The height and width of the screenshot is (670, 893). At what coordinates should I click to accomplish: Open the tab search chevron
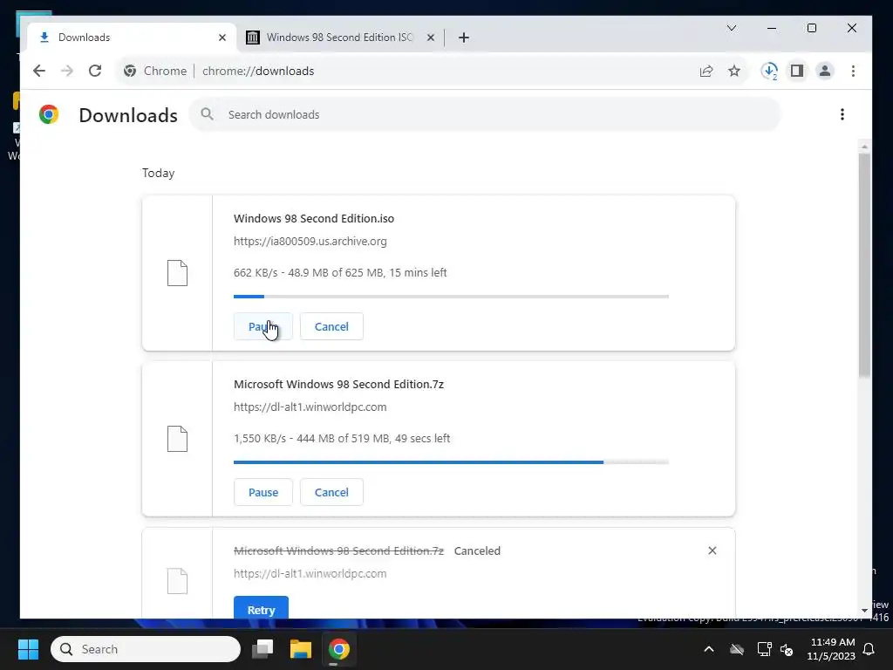pyautogui.click(x=732, y=28)
